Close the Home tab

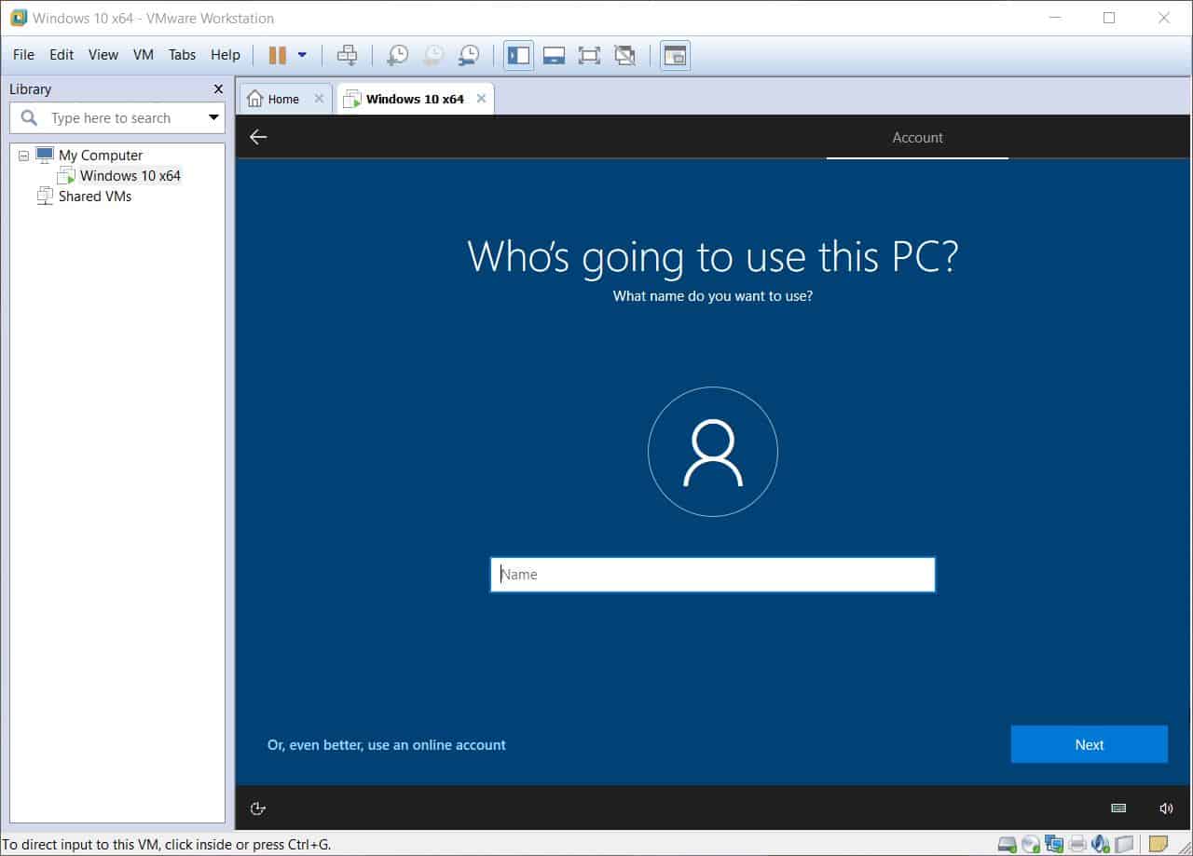(319, 99)
